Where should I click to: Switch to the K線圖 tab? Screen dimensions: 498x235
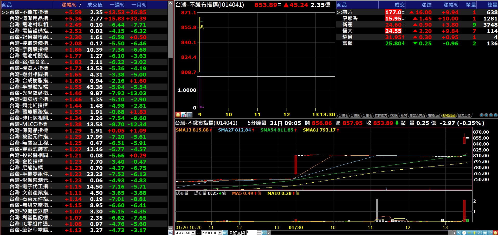click(394, 115)
